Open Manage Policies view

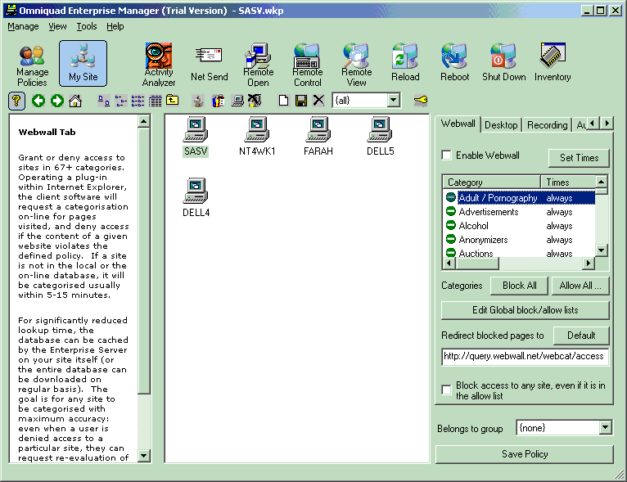(32, 65)
